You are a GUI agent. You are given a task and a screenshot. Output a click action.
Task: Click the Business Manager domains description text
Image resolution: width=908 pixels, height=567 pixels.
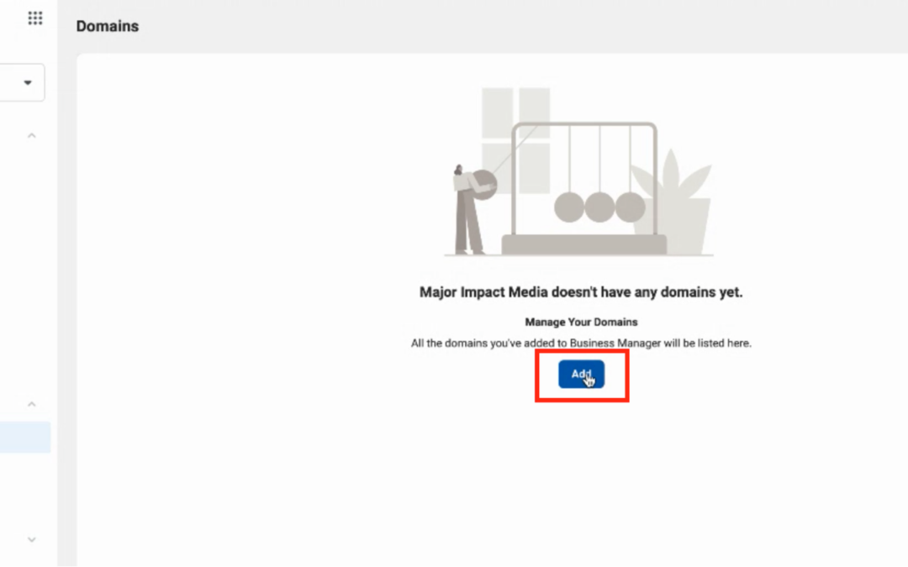point(581,343)
